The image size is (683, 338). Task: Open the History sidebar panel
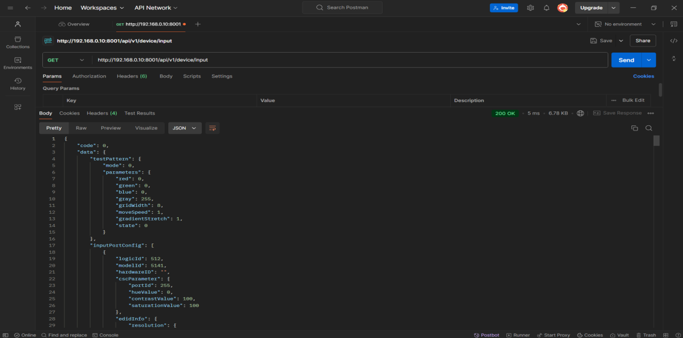(x=17, y=84)
